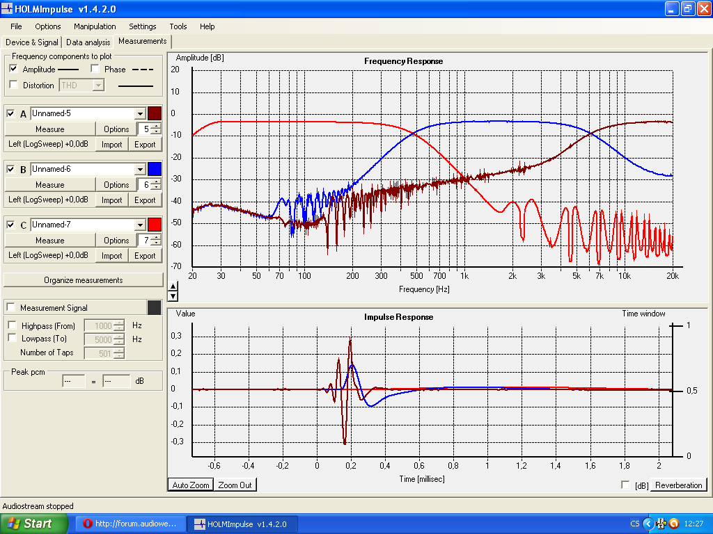Click the HOLMImpulse taskbar button
Viewport: 713px width, 534px height.
243,524
